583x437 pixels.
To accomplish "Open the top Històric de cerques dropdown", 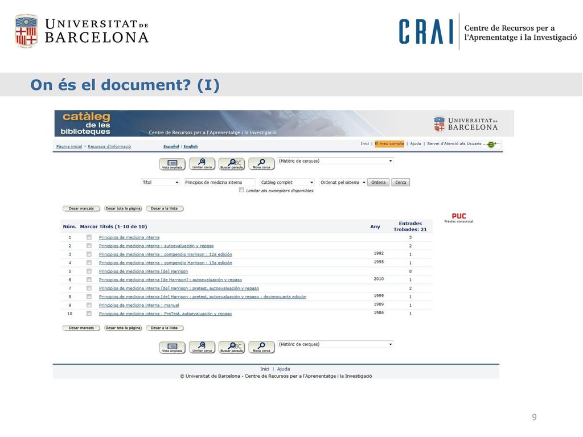I will pos(335,161).
